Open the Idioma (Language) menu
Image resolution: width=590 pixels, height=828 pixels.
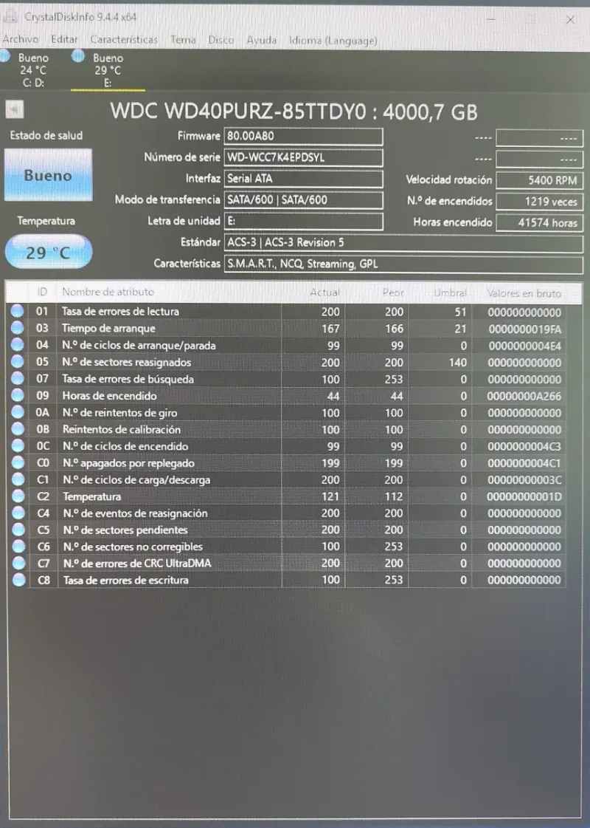333,41
